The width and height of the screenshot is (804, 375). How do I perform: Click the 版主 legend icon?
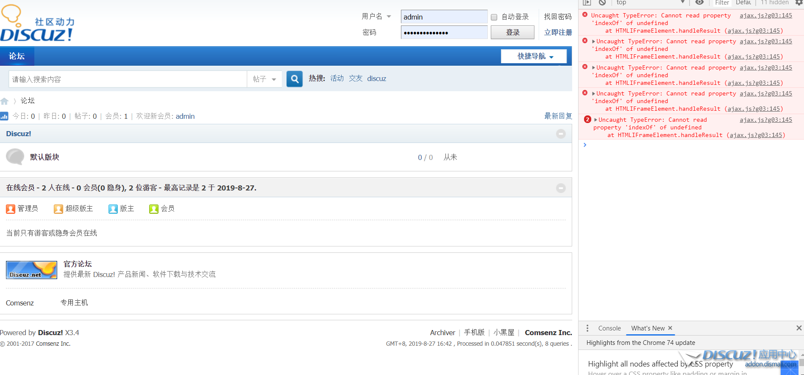click(x=113, y=209)
